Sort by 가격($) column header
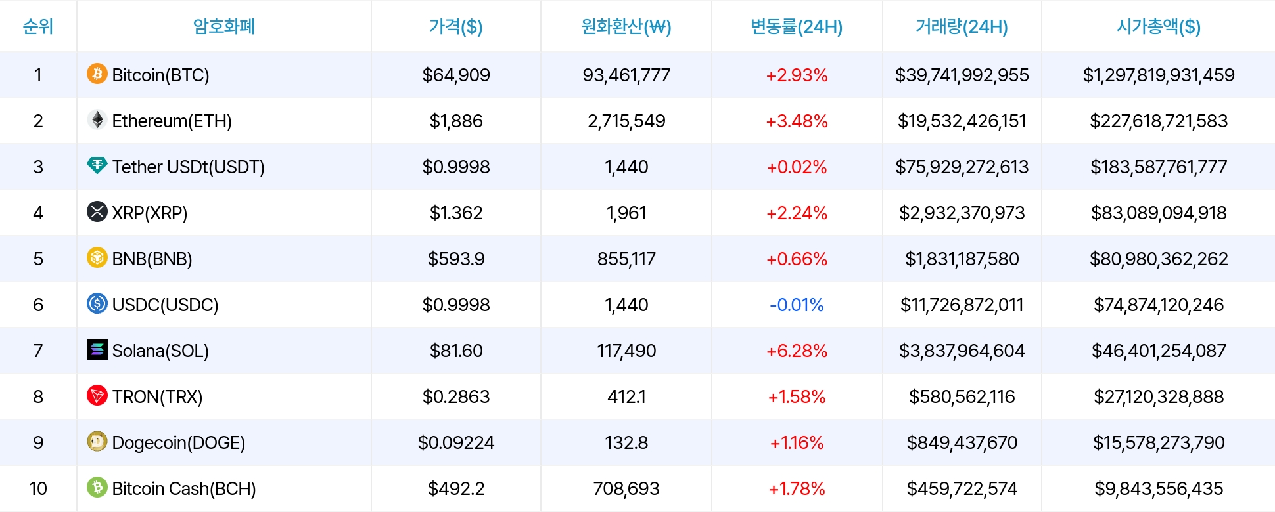This screenshot has height=512, width=1275. point(455,26)
